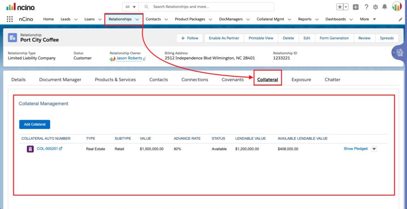The height and width of the screenshot is (209, 407).
Task: Click the Collateral Management heading
Action: (43, 104)
